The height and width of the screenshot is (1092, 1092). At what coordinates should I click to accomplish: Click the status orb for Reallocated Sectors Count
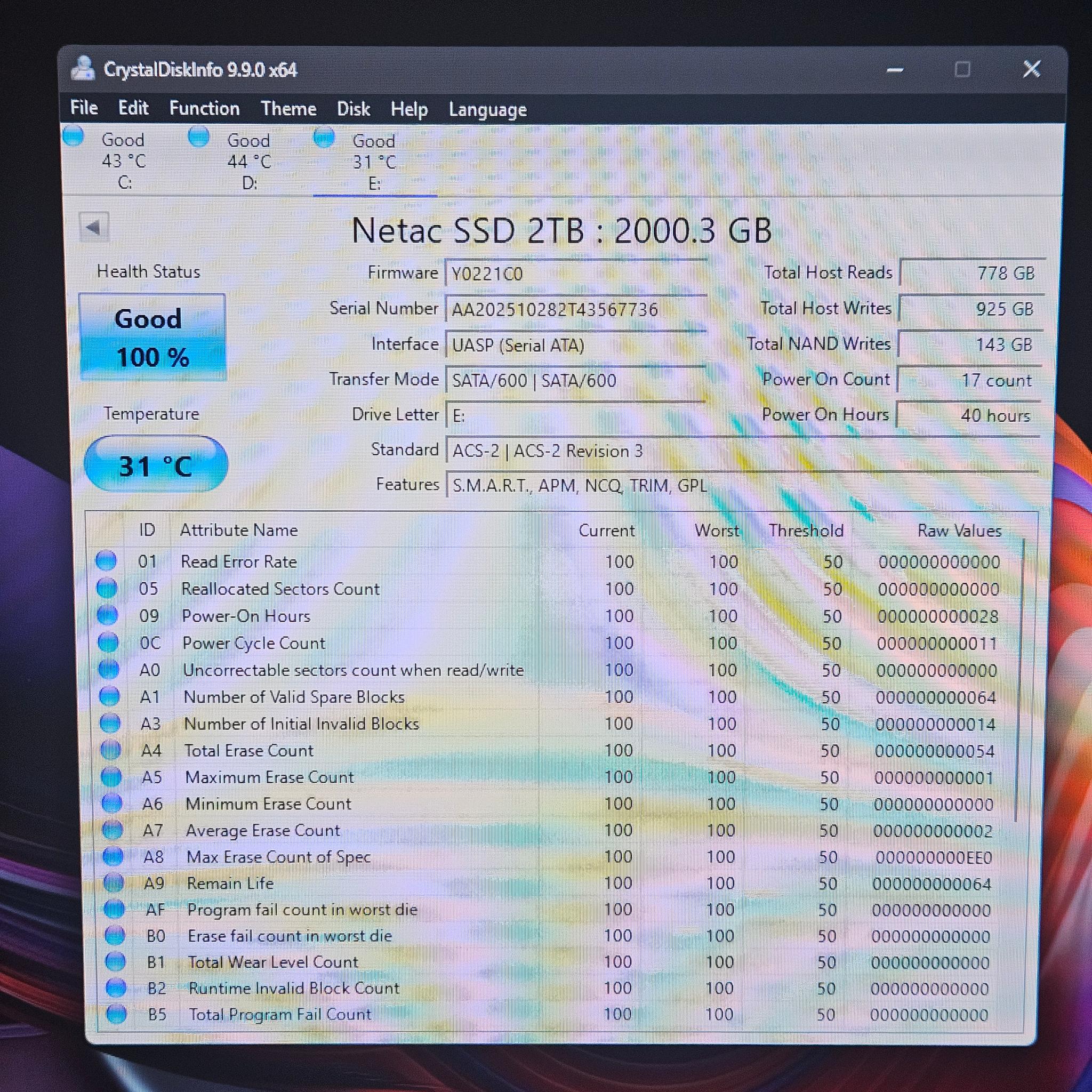(107, 588)
